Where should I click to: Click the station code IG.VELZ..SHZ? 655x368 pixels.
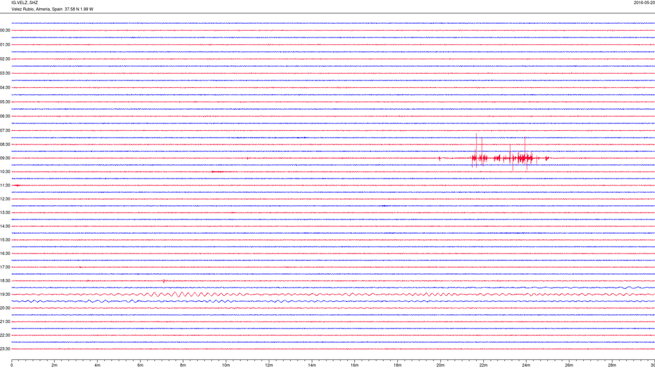[25, 3]
